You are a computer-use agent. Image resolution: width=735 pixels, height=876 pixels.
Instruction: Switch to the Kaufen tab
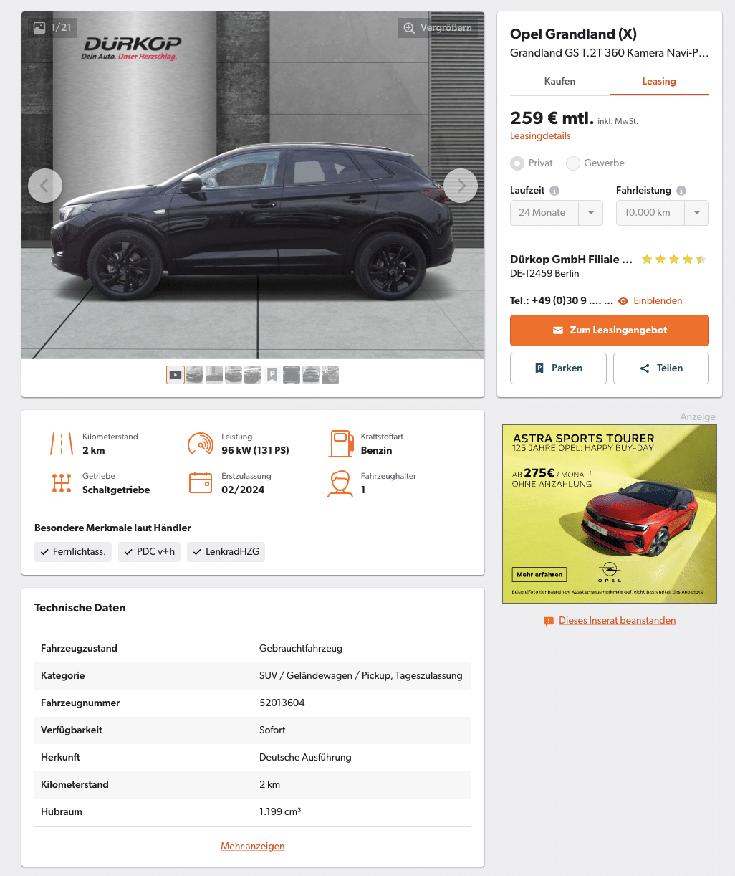(x=559, y=82)
